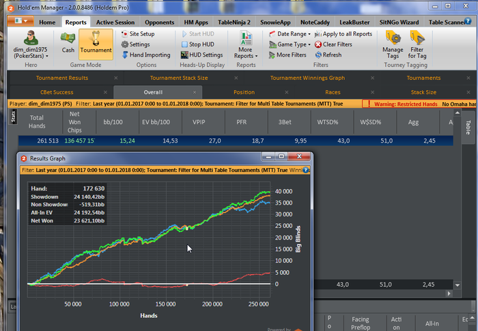Open Site Setup option
This screenshot has height=331, width=478.
pos(139,34)
